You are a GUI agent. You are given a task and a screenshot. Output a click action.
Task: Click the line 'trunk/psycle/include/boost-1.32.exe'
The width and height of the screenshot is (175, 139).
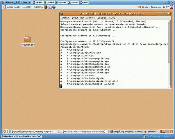tap(90, 84)
